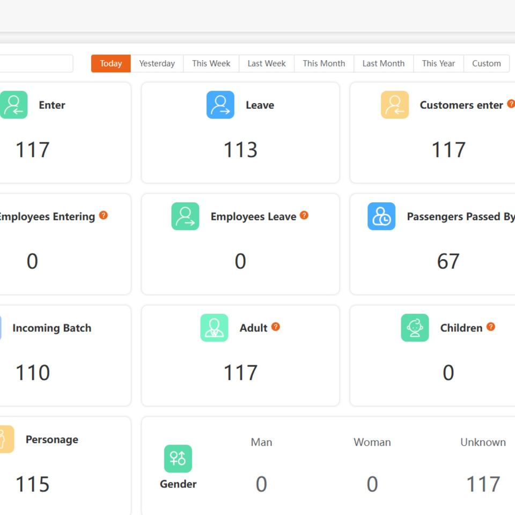515x515 pixels.
Task: Click the help icon beside Children
Action: pyautogui.click(x=491, y=327)
